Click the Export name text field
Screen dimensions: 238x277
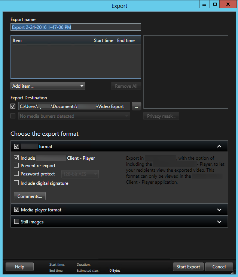click(76, 27)
